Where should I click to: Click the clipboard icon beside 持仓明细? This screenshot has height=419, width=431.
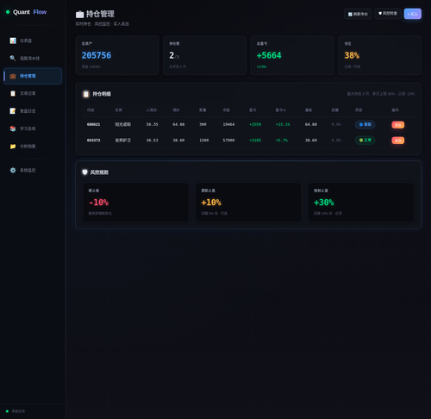click(x=86, y=94)
